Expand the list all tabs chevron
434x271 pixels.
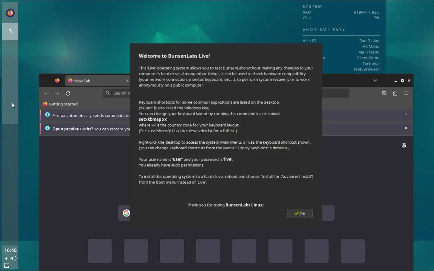point(375,80)
